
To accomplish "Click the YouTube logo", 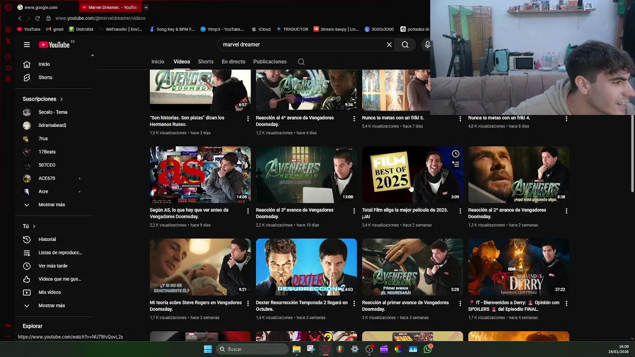I will tap(54, 45).
